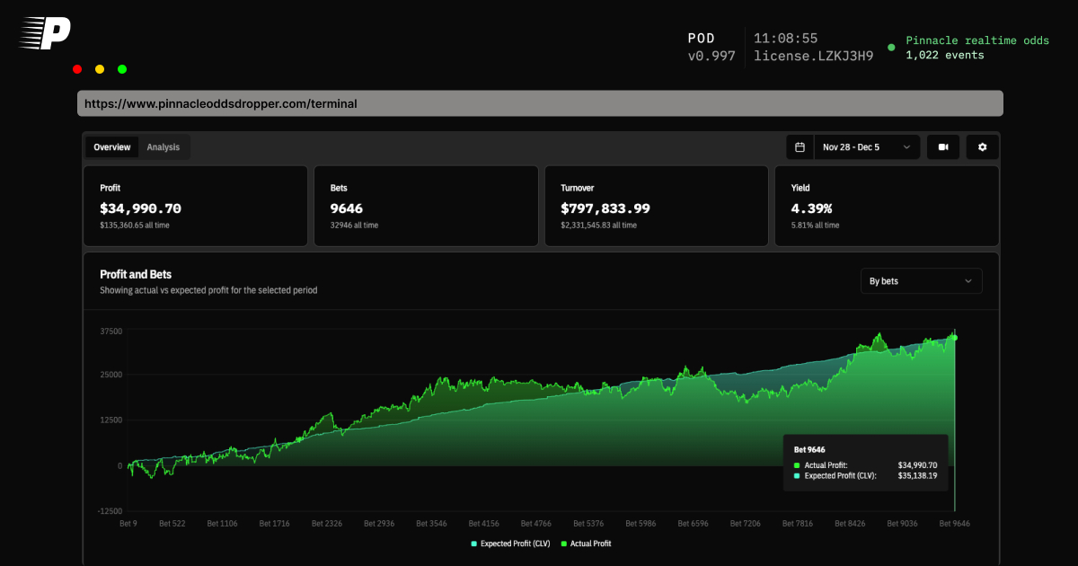Click the Yield stat card
Viewport: 1078px width, 566px height.
(x=887, y=206)
